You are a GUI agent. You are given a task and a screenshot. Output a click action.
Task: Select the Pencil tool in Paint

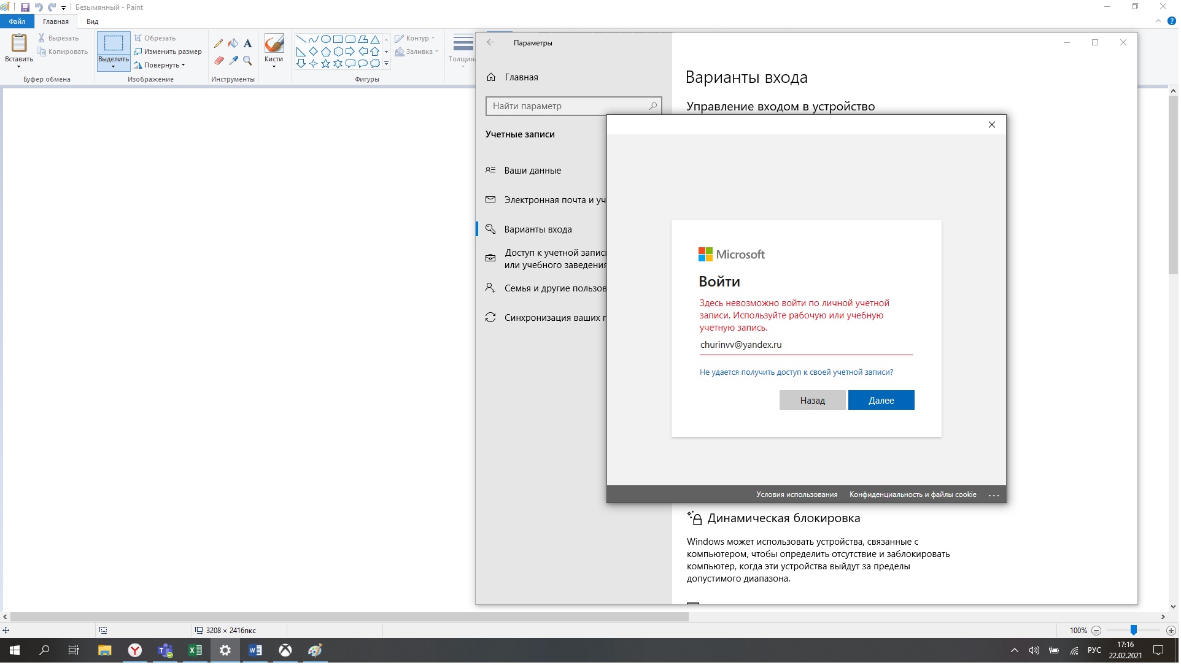(x=219, y=44)
